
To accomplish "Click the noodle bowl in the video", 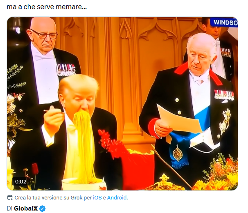I will click(x=83, y=184).
